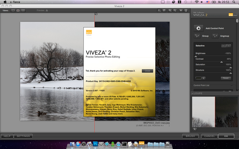Close the Viveza 2 about dialog

147,71
